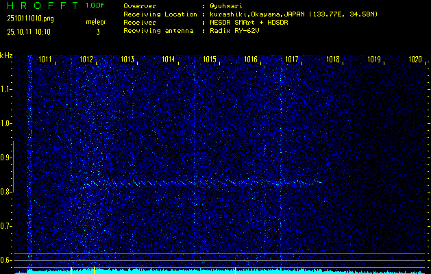The width and height of the screenshot is (431, 274).
Task: Click the 1011 time axis label
Action: tap(45, 59)
